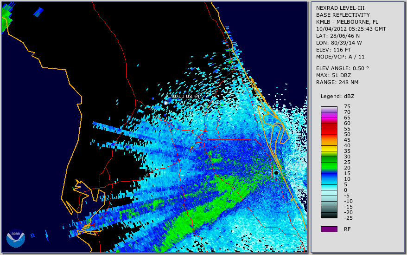Select the '10700 US 441' map label
Image resolution: width=407 pixels, height=255 pixels.
click(186, 96)
